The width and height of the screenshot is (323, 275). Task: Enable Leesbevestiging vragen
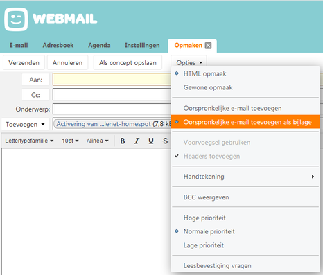(x=245, y=266)
